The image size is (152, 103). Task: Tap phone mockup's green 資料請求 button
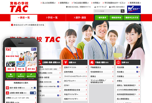(x=11, y=75)
